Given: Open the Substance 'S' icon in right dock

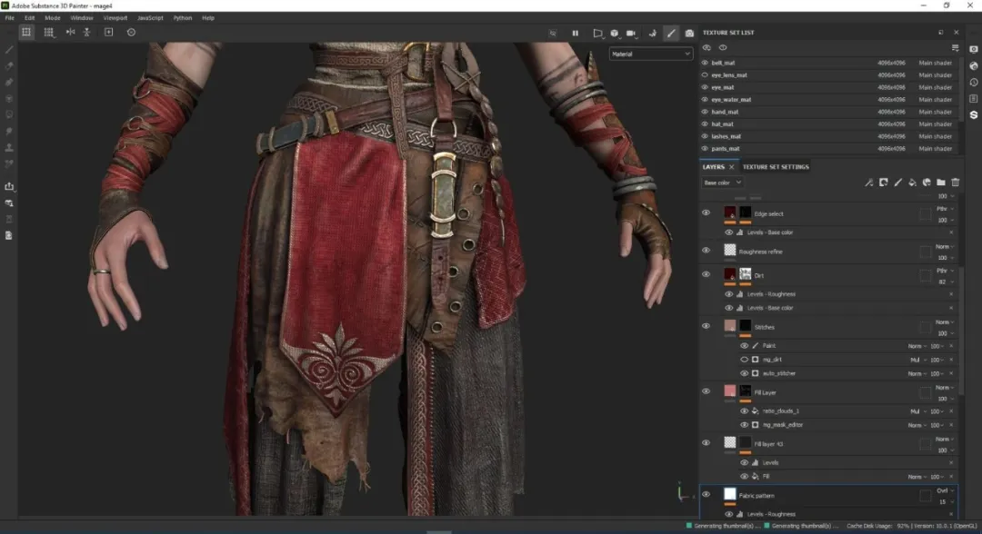Looking at the screenshot, I should point(973,115).
